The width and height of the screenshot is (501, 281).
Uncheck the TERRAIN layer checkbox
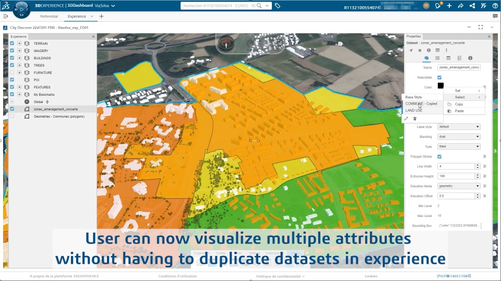[x=12, y=43]
